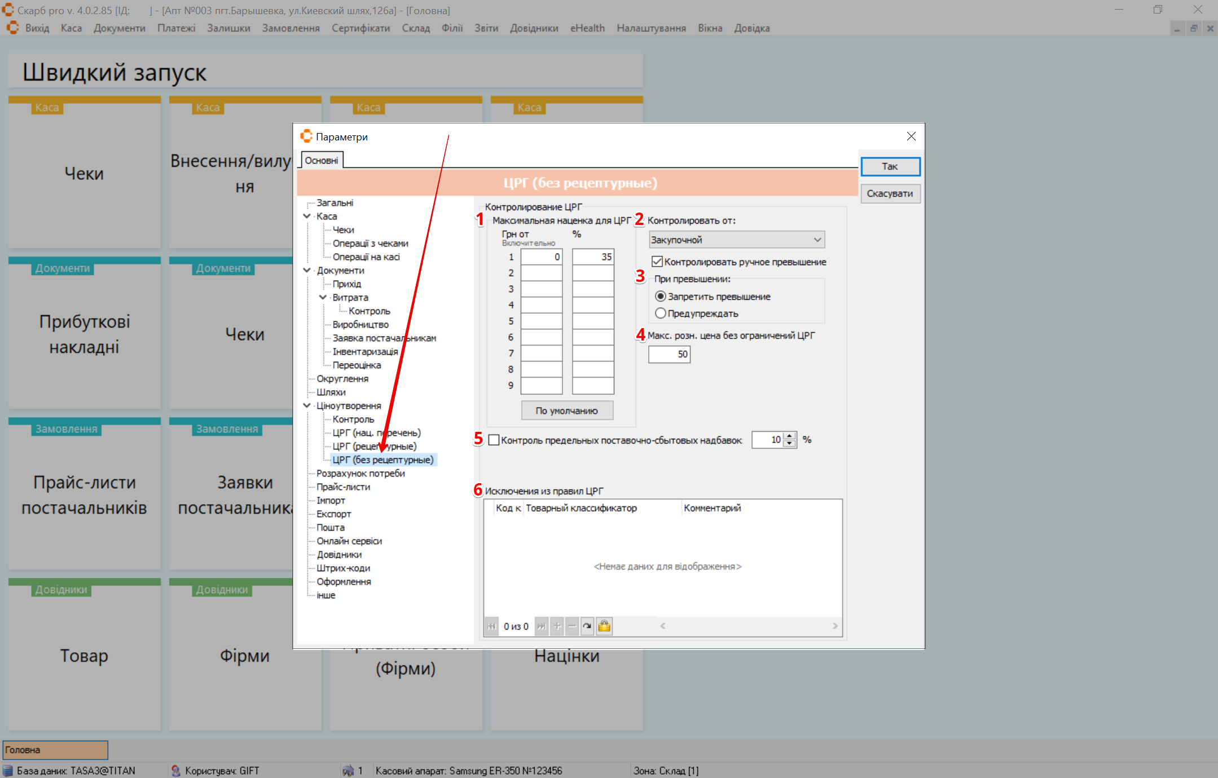Viewport: 1218px width, 778px height.
Task: Collapse the Витрата tree node
Action: pos(323,297)
